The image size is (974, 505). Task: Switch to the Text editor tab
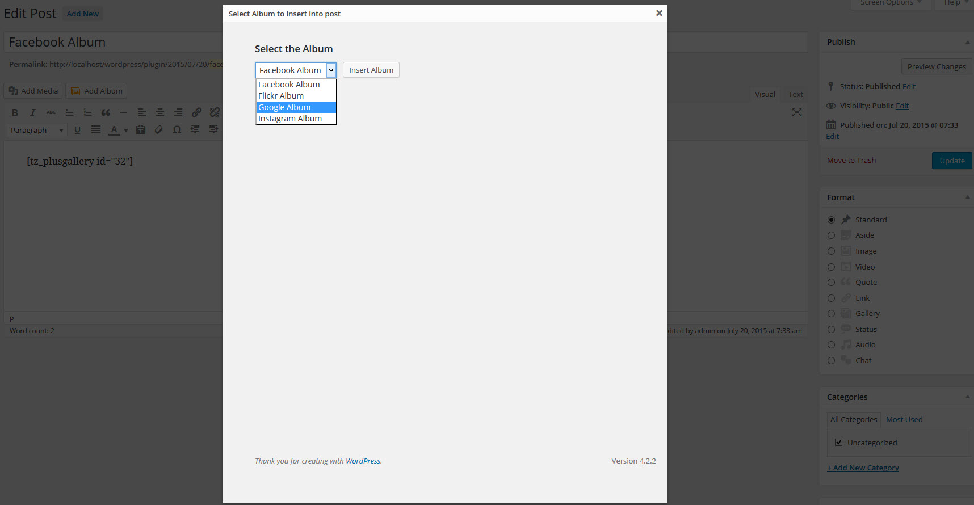(x=795, y=94)
